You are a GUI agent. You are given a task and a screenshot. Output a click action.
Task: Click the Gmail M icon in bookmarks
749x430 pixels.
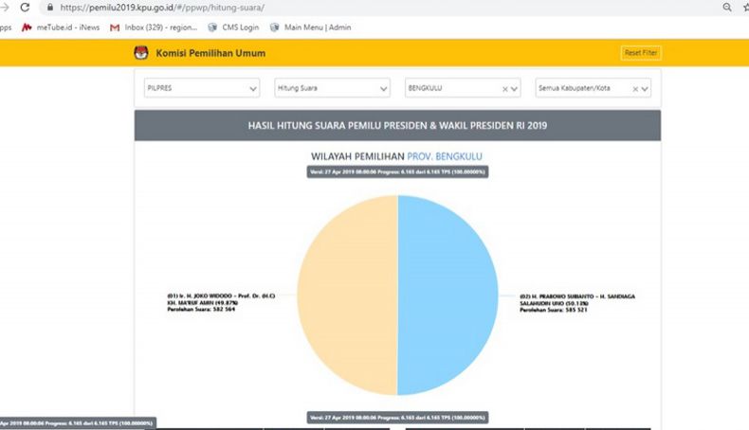click(x=115, y=27)
